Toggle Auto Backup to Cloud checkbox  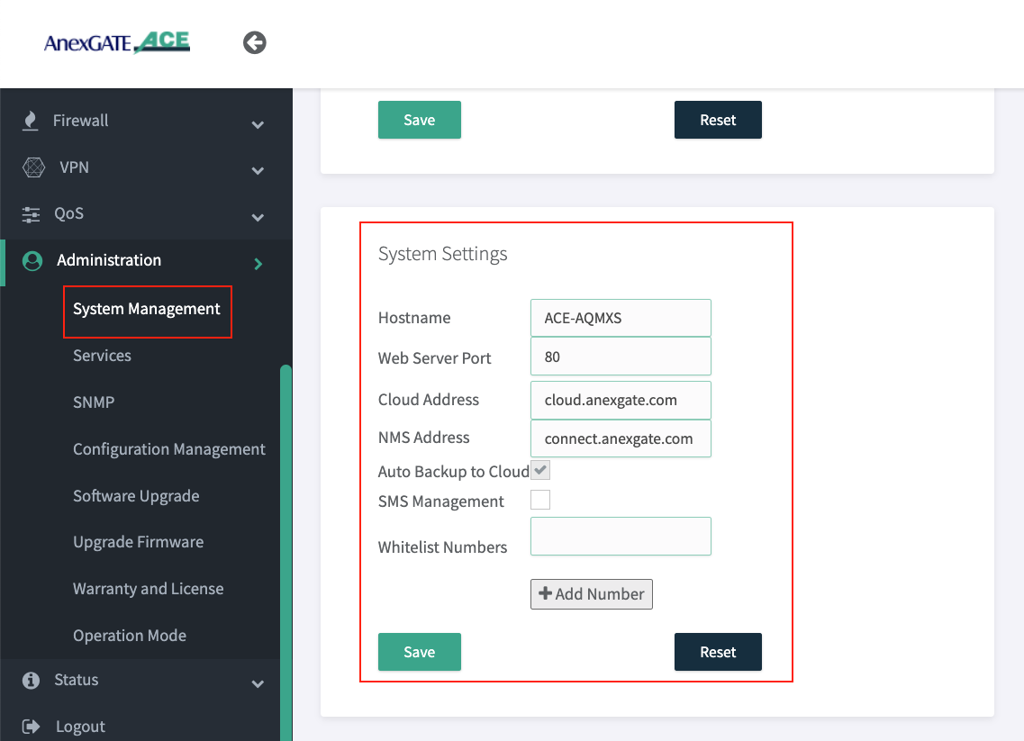[x=540, y=470]
